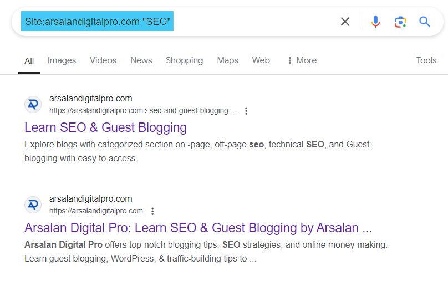
Task: Click site name above the Arsalan Digital Pro result
Action: click(90, 199)
